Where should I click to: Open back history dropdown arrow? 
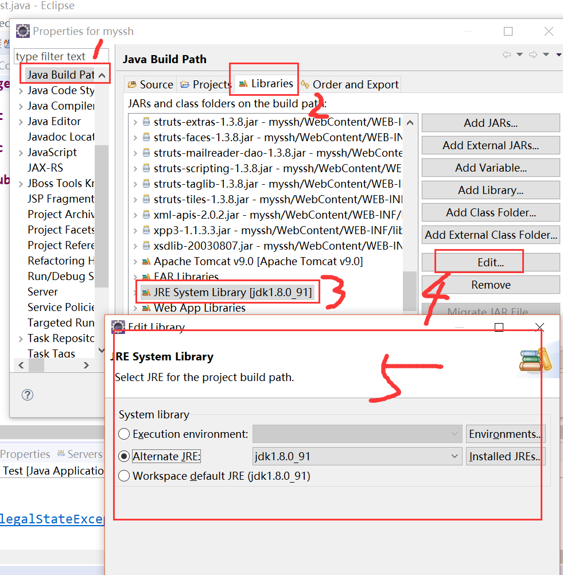pyautogui.click(x=520, y=55)
